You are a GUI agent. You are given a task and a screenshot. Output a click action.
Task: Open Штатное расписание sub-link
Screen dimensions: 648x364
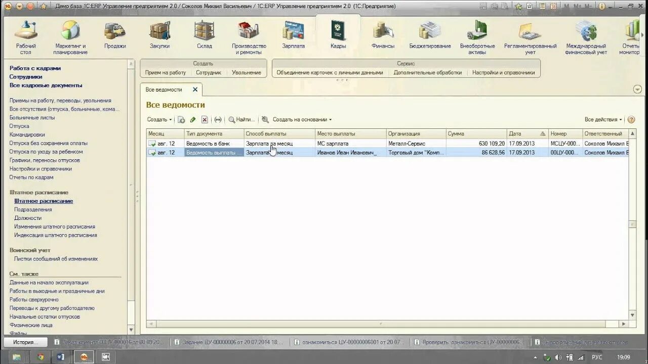coord(44,201)
